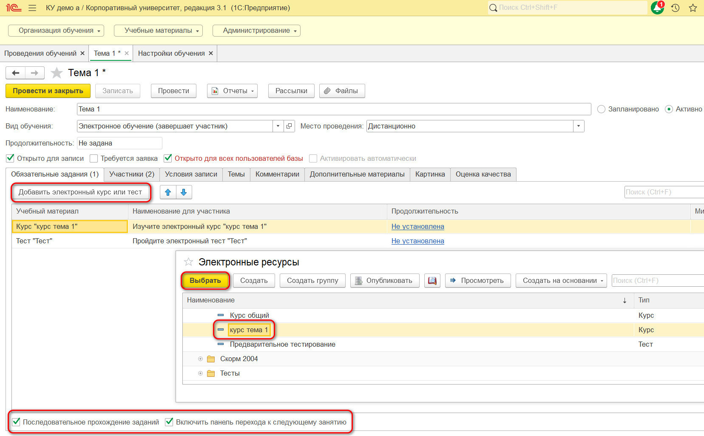Image resolution: width=704 pixels, height=436 pixels.
Task: Toggle the Требуется заявка checkbox
Action: click(94, 159)
